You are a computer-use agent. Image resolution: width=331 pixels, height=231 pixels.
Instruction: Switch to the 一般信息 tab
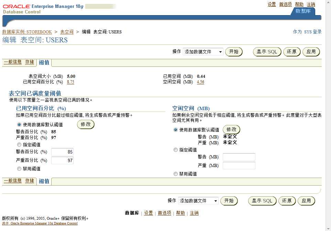click(x=13, y=62)
